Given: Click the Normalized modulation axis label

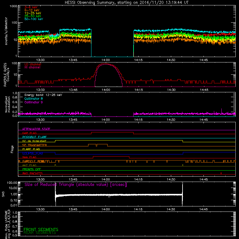Looking at the screenshot, I should pyautogui.click(x=7, y=104).
